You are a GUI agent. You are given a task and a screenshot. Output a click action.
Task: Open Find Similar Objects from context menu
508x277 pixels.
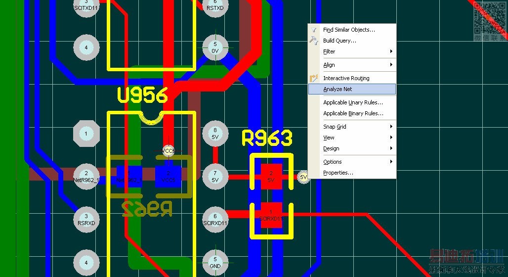352,30
